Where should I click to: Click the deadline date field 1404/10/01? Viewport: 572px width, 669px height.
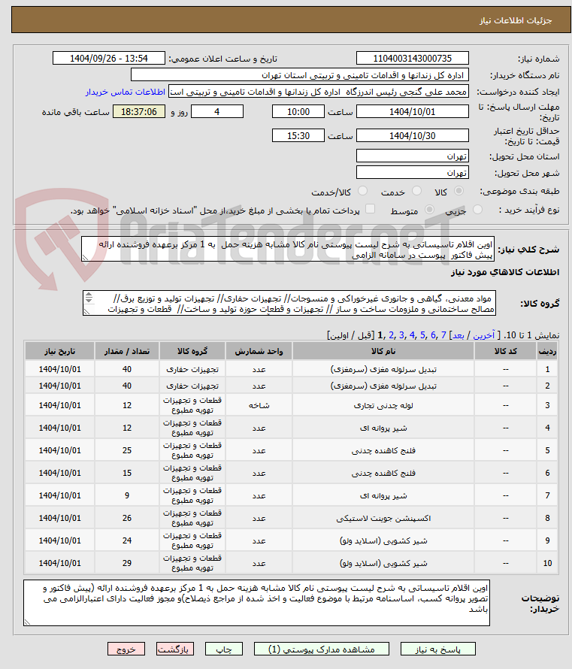pyautogui.click(x=413, y=112)
